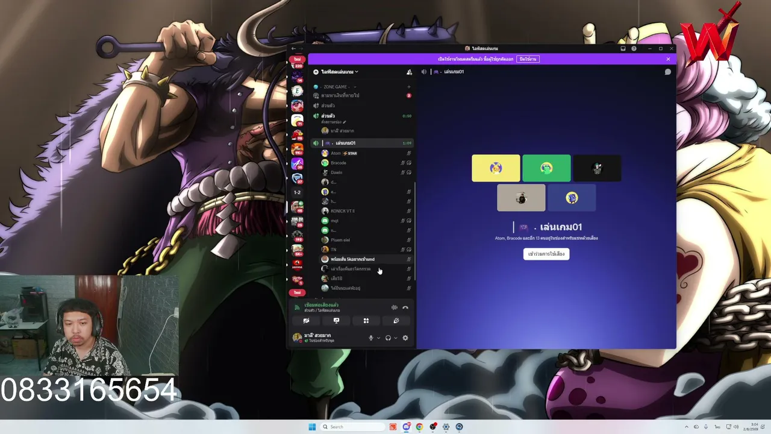Select the เล่นเกม01 voice channel in list
This screenshot has width=771, height=434.
pyautogui.click(x=362, y=143)
